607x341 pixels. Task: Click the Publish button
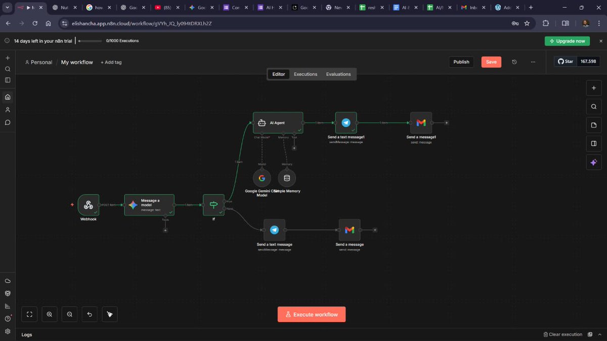(x=461, y=62)
